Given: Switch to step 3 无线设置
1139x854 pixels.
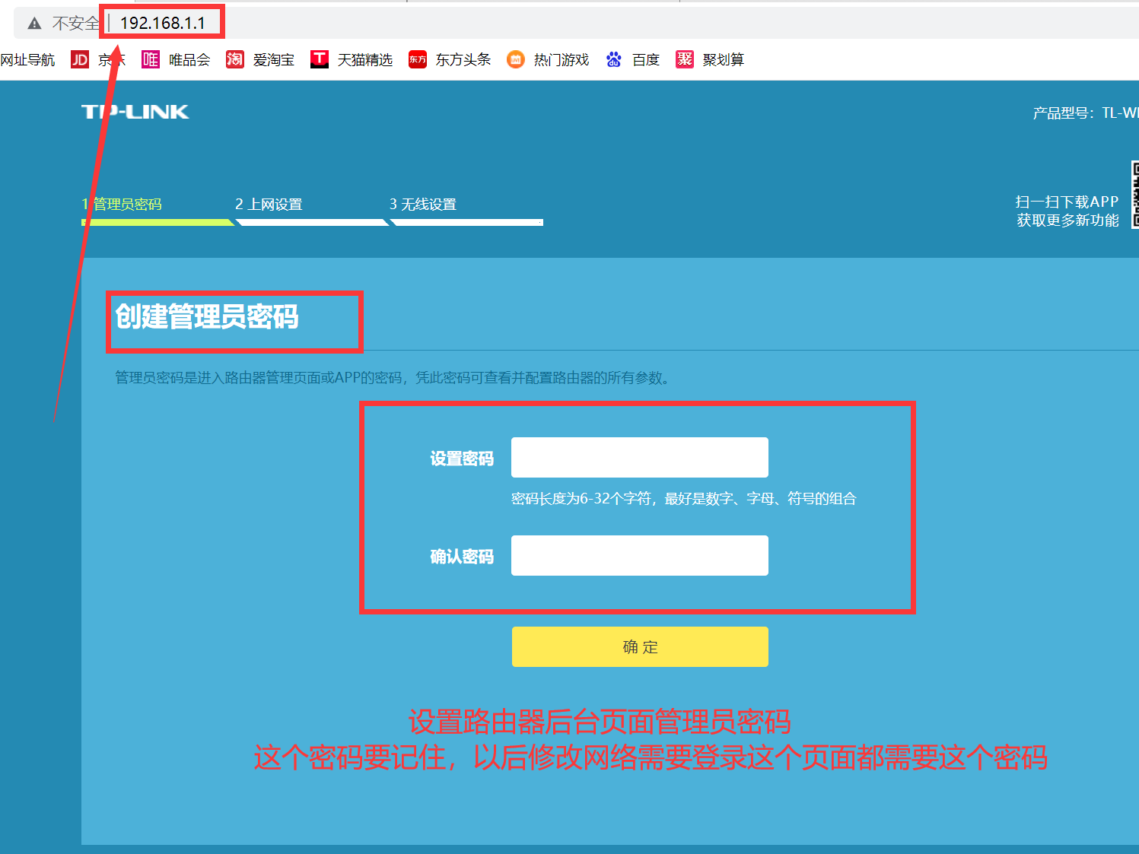Looking at the screenshot, I should click(x=423, y=204).
